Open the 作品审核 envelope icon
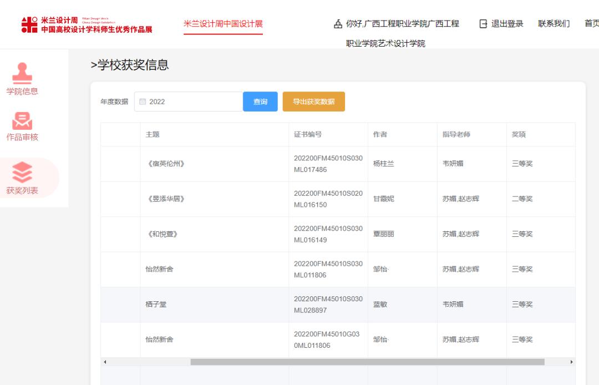599x385 pixels. (22, 120)
